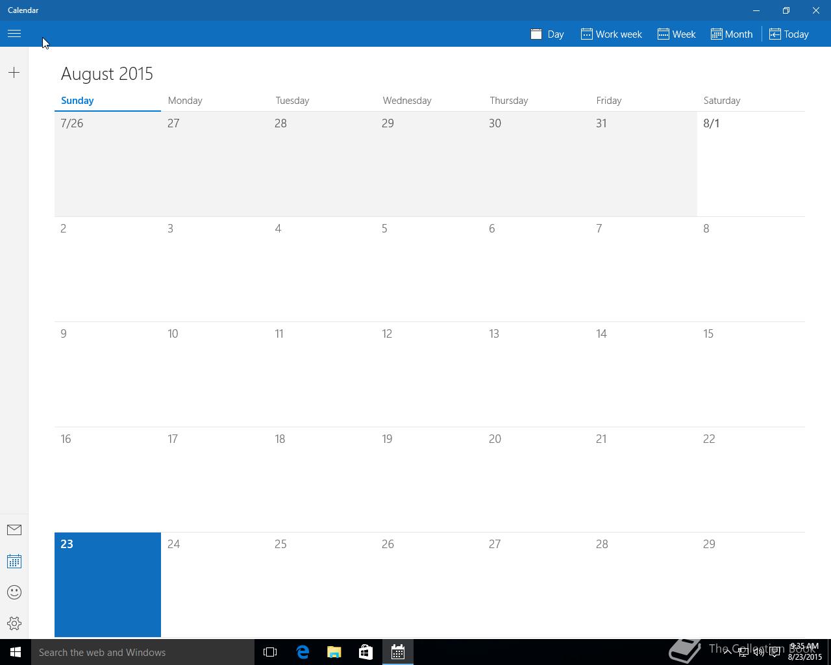
Task: Open Settings gear in sidebar
Action: [x=14, y=623]
